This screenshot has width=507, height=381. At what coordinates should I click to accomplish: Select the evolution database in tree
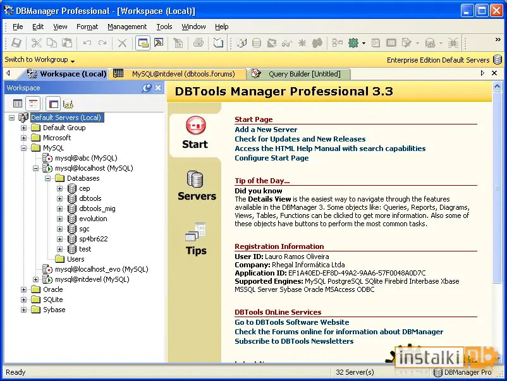pyautogui.click(x=93, y=219)
